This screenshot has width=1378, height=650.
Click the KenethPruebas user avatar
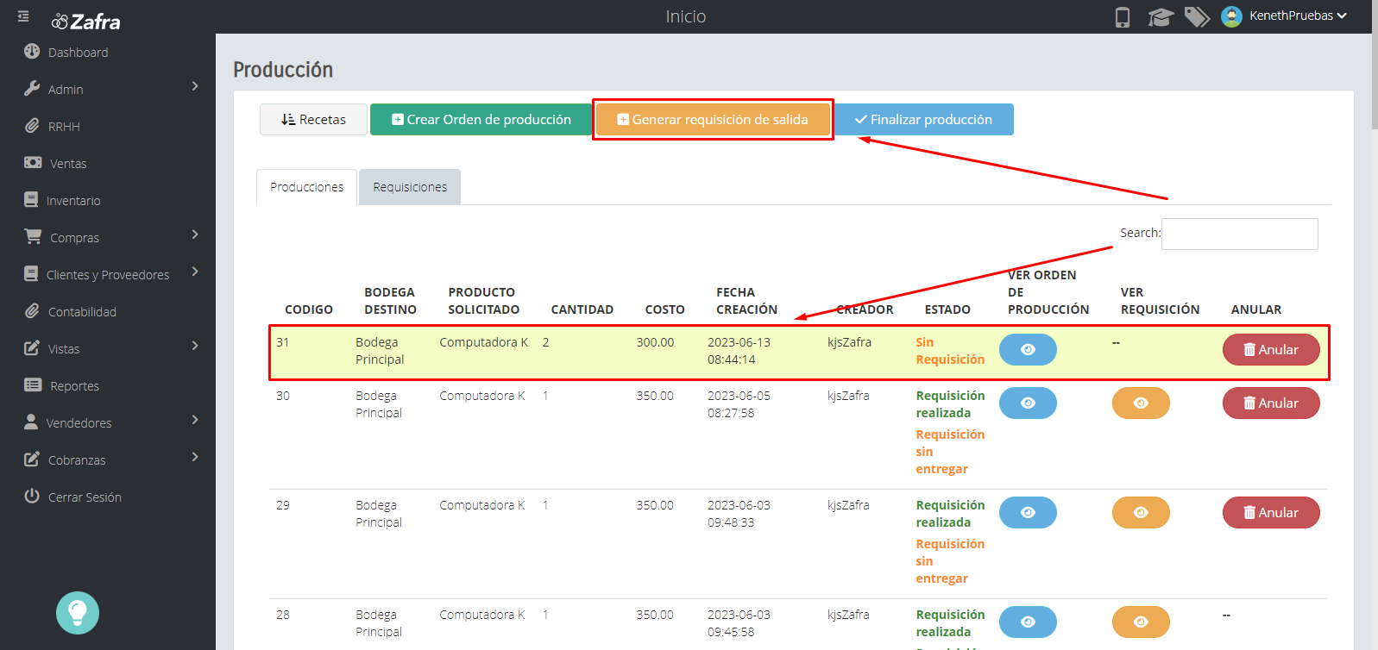pos(1231,16)
